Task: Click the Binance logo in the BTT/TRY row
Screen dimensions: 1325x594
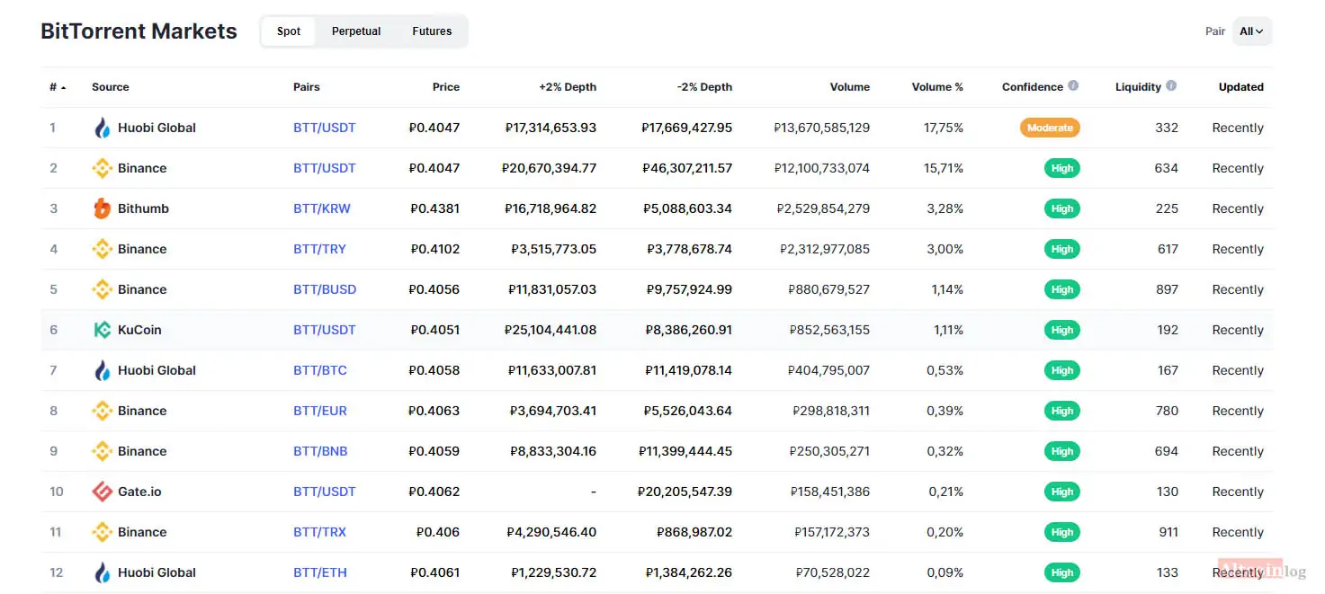Action: click(x=103, y=249)
